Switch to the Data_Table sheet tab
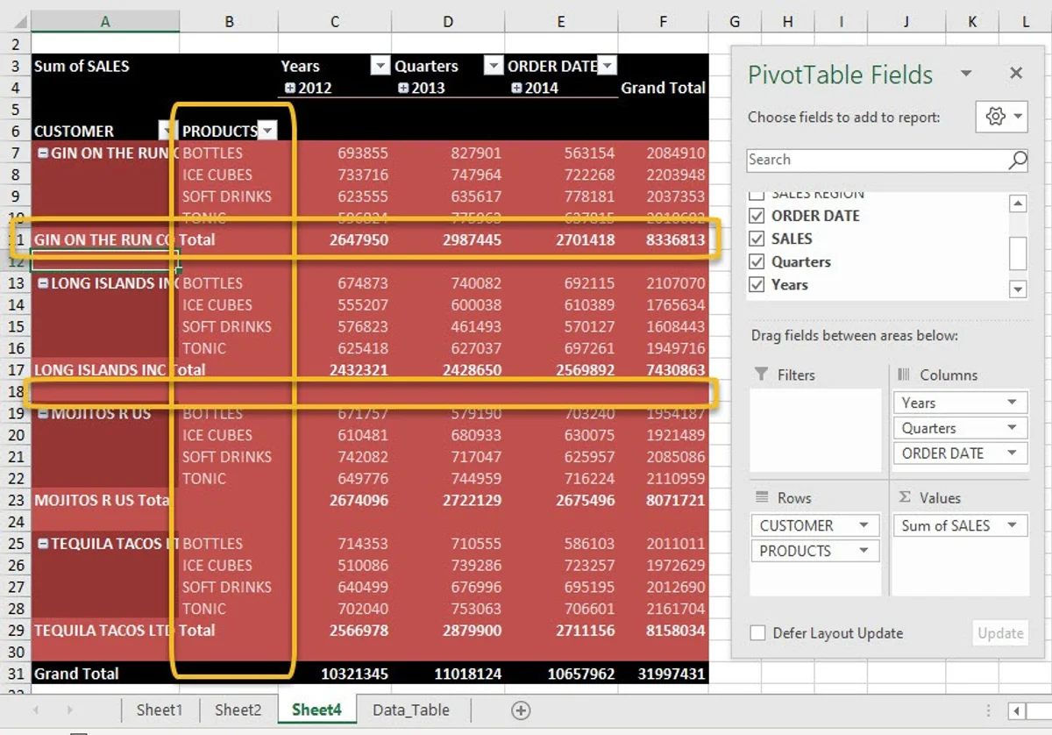 tap(410, 710)
